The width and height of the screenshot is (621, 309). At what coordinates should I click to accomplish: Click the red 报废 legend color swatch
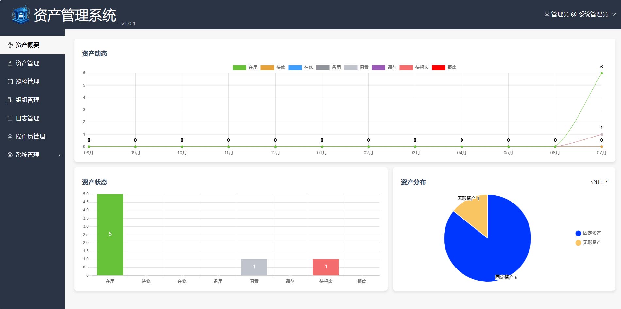coord(438,67)
